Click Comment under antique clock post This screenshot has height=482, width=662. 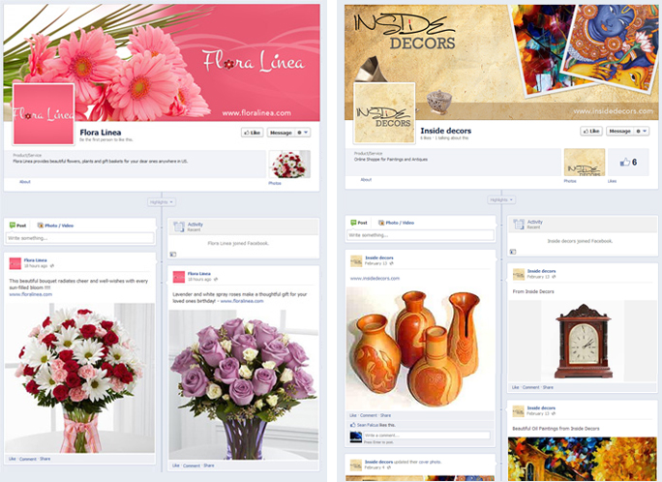[x=531, y=387]
